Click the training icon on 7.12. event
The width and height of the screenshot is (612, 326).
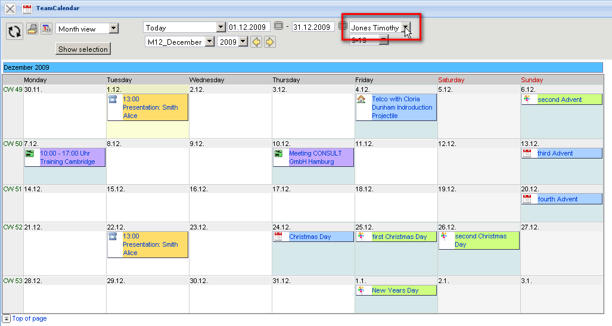click(x=30, y=154)
